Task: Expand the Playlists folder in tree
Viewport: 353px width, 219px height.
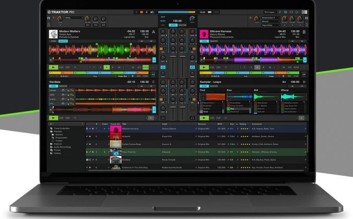Action: (57, 131)
